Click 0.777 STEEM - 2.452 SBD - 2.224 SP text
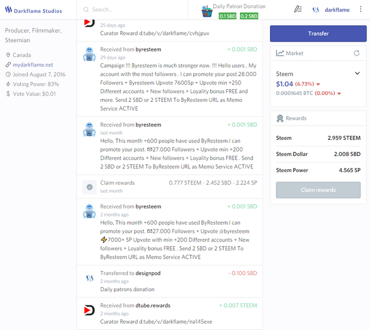This screenshot has width=370, height=330. tap(213, 183)
